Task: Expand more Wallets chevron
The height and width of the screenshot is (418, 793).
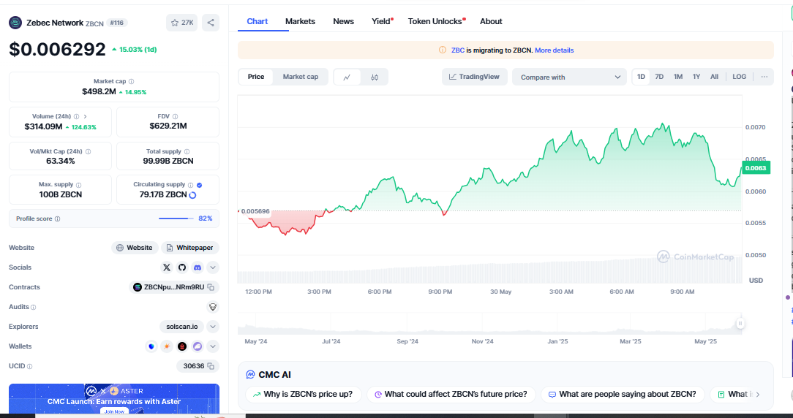Action: [213, 346]
